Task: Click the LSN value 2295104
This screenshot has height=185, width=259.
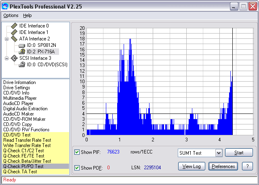Action: coord(152,168)
